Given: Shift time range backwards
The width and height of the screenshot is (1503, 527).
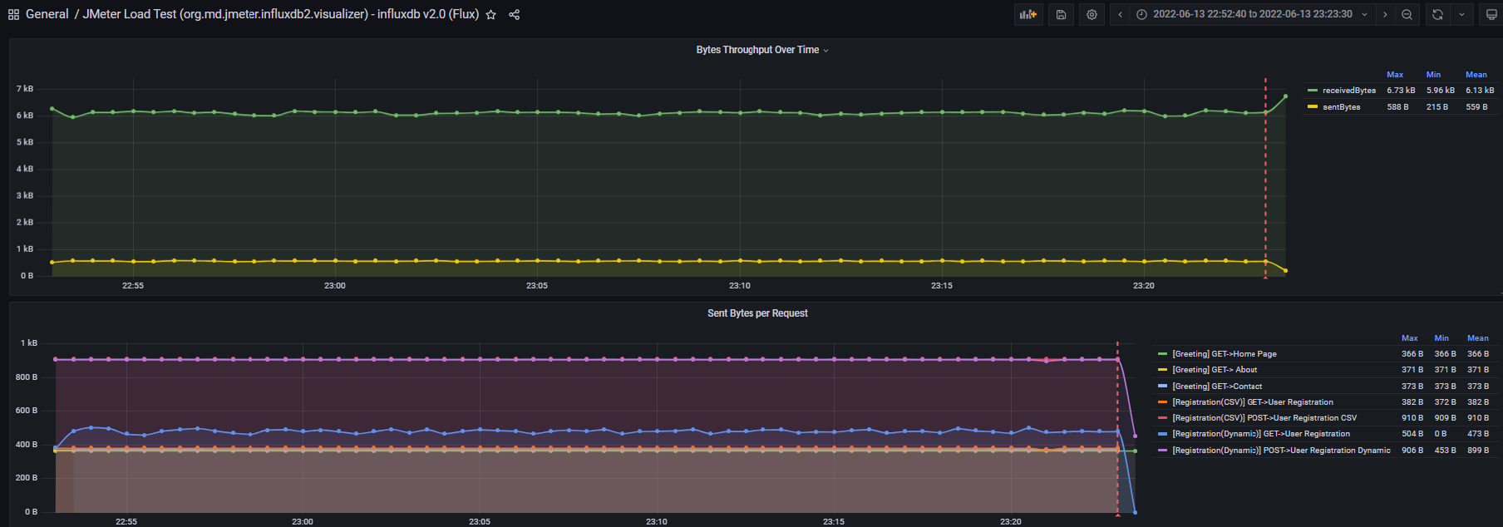Looking at the screenshot, I should point(1120,14).
